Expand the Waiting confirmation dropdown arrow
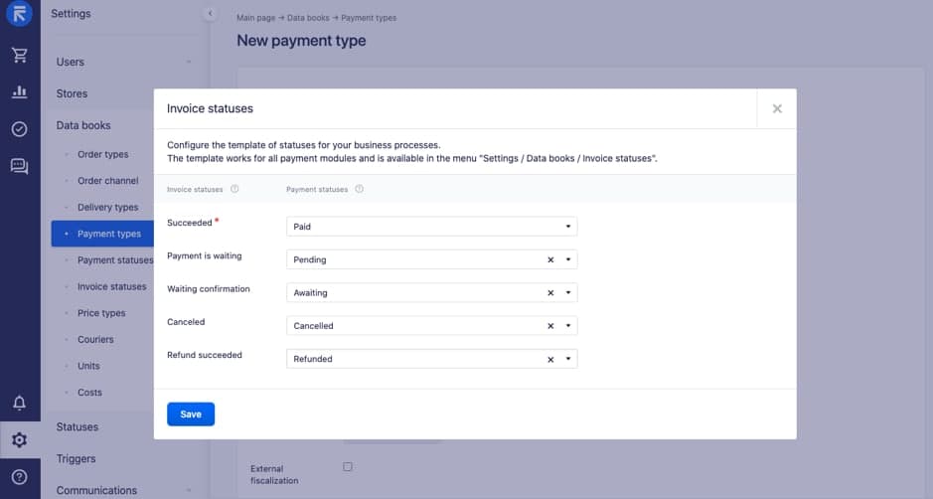933x499 pixels. tap(568, 293)
